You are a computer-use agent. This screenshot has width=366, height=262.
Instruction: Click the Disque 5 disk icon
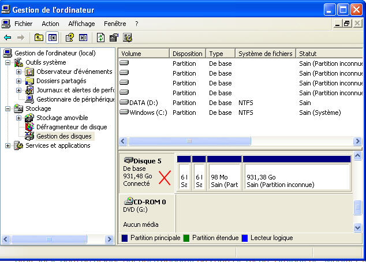[128, 160]
